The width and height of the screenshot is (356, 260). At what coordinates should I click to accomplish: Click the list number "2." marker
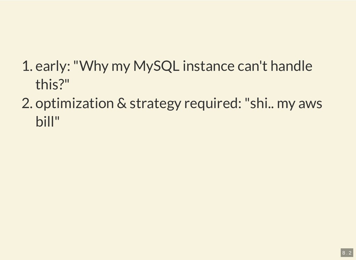(27, 103)
